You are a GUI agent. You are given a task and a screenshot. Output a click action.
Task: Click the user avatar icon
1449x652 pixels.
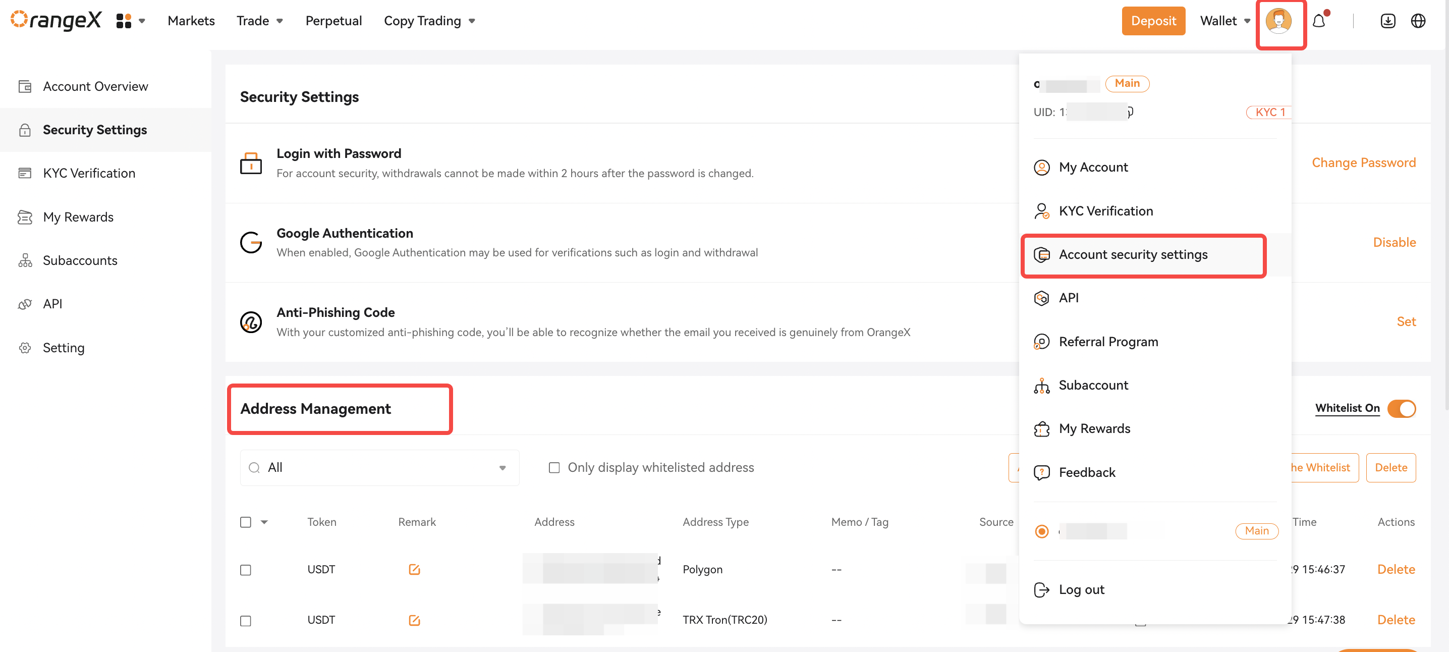(1278, 21)
